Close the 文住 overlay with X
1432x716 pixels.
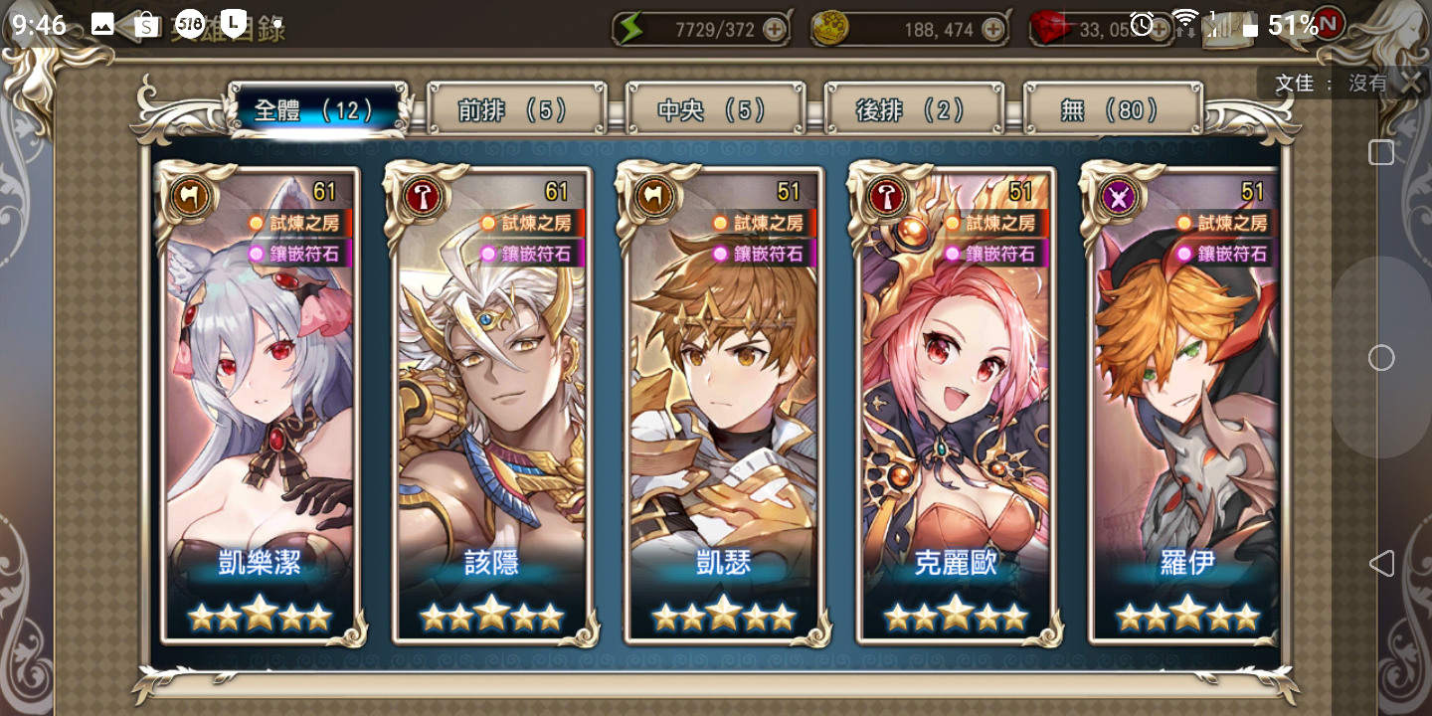[x=1411, y=84]
